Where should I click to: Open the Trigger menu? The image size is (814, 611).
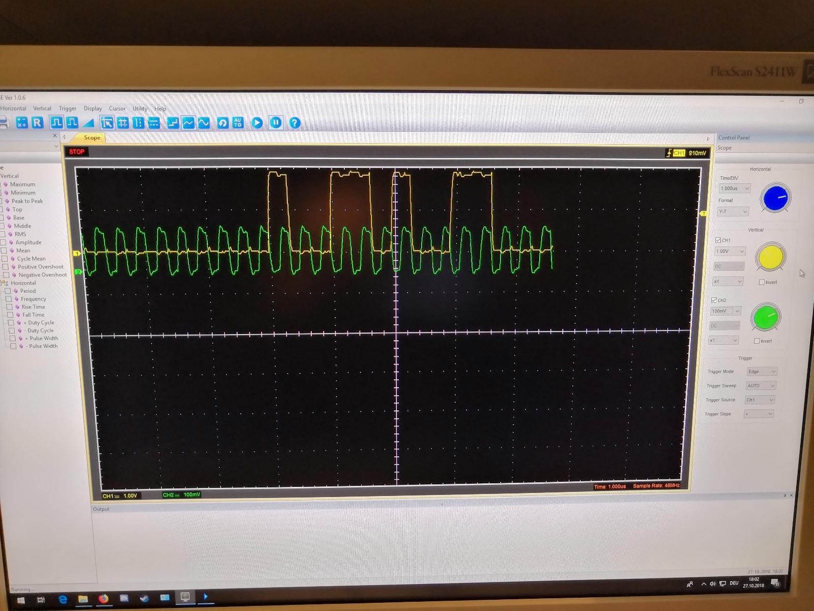tap(67, 108)
